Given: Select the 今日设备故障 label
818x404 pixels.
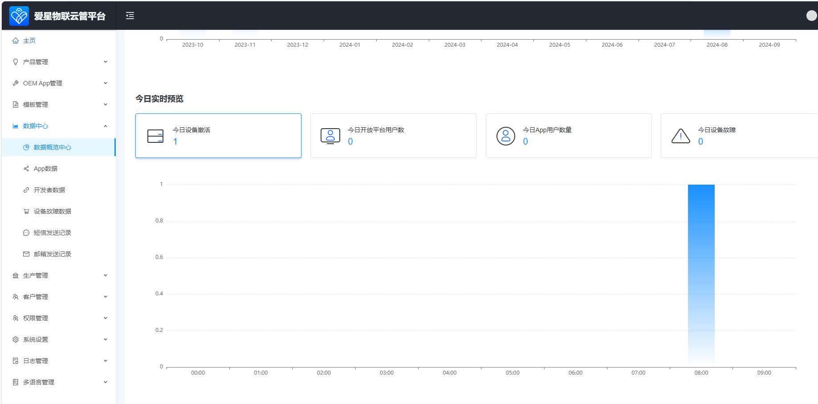Looking at the screenshot, I should click(x=717, y=130).
